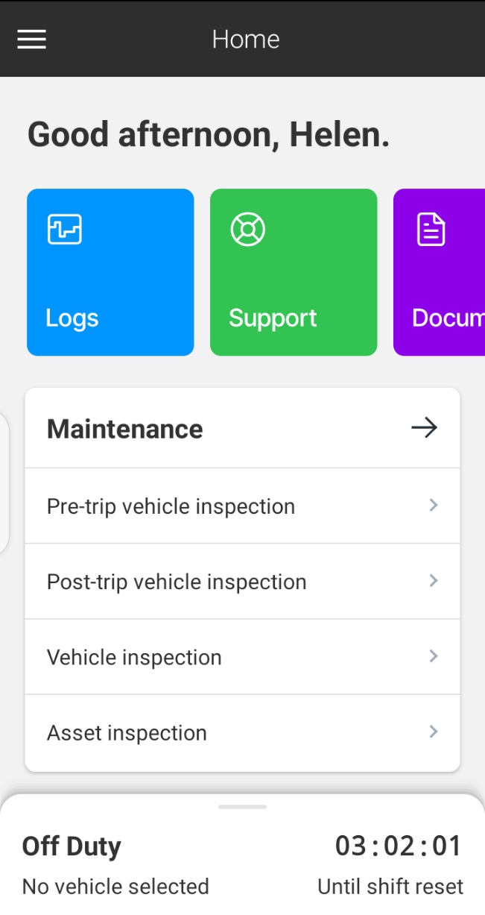The height and width of the screenshot is (915, 485).
Task: Open Asset inspection from the list
Action: tap(127, 732)
